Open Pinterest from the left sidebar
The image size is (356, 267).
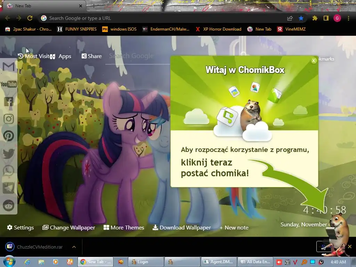tap(9, 136)
